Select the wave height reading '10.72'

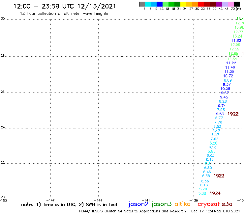tap(228, 76)
